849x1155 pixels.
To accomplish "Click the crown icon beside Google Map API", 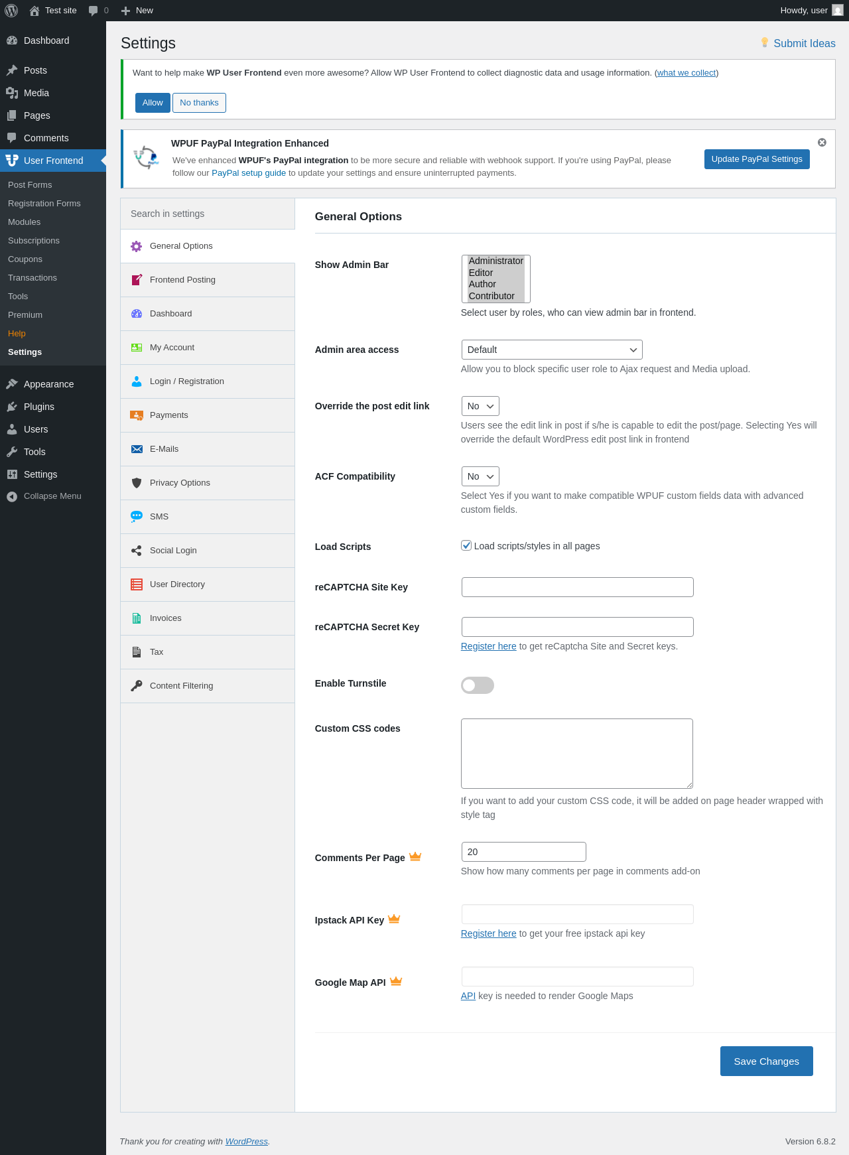I will pyautogui.click(x=396, y=981).
